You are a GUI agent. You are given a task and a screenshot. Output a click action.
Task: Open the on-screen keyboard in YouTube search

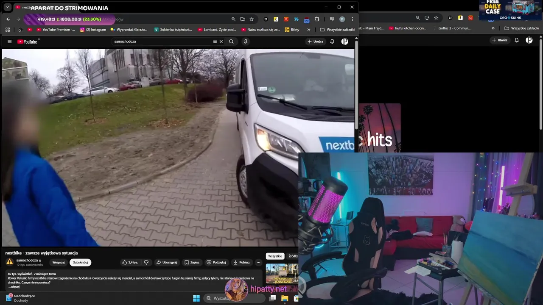[x=215, y=42]
